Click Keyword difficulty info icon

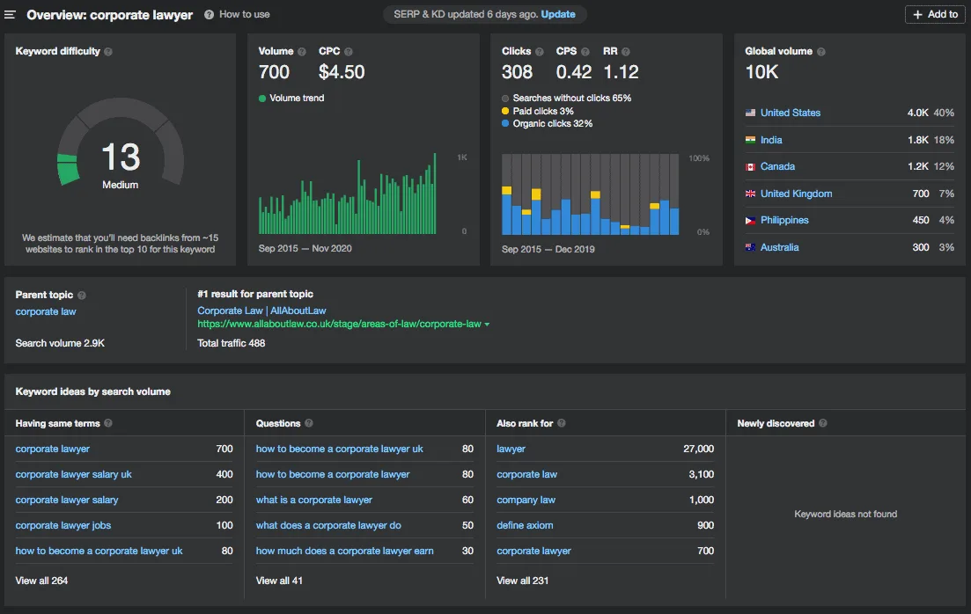coord(108,51)
